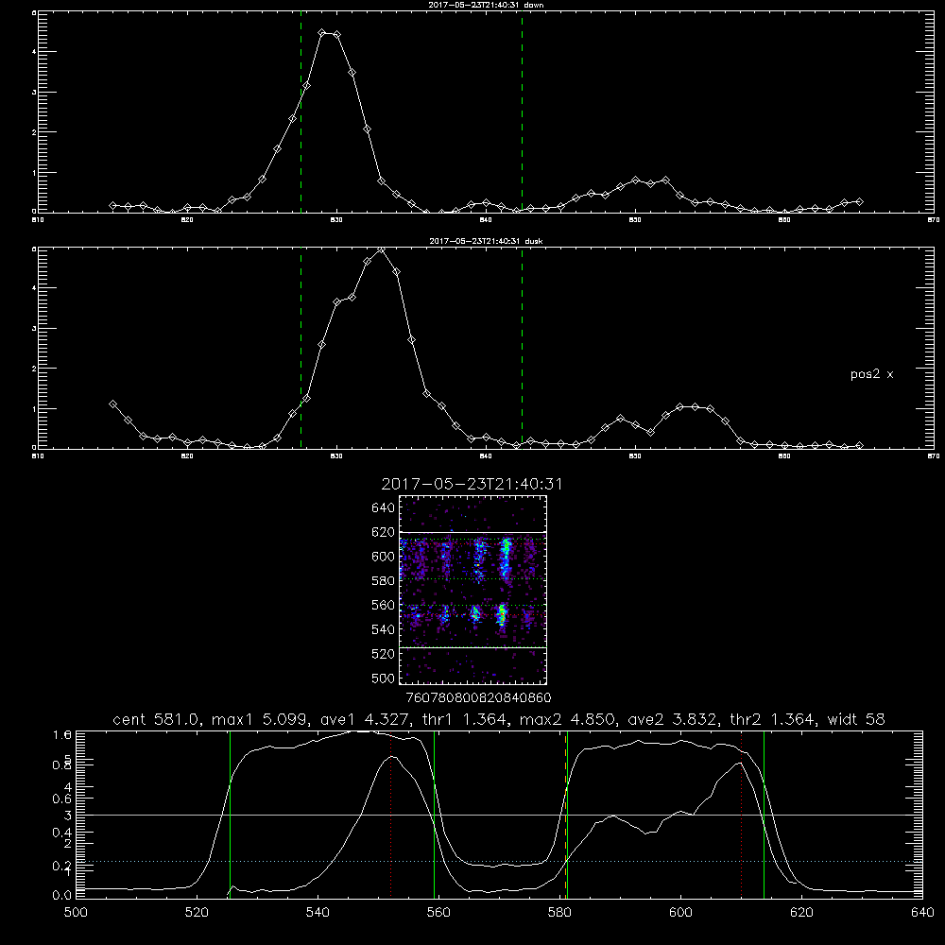Click the 560 label on bottom plot x-axis
The height and width of the screenshot is (945, 945).
point(438,913)
